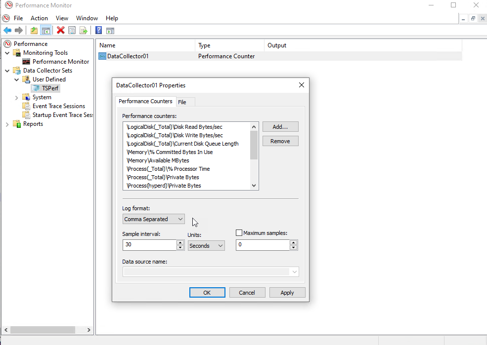Click the Add button for performance counters
Viewport: 487px width, 345px height.
coord(280,126)
